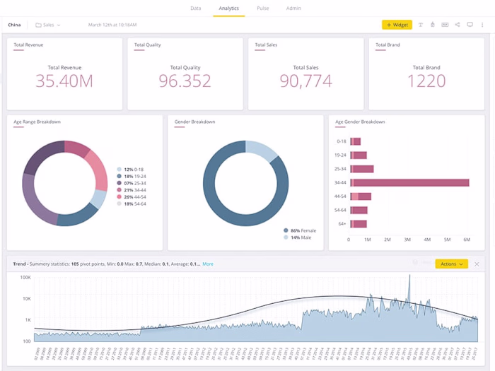This screenshot has width=495, height=371.
Task: Open the Admin tab
Action: tap(293, 8)
